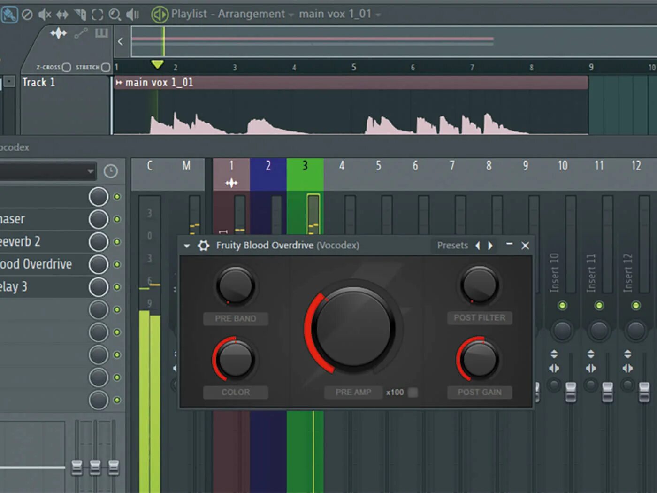Select the Slip tool double-arrow icon
The height and width of the screenshot is (493, 657).
click(x=62, y=15)
